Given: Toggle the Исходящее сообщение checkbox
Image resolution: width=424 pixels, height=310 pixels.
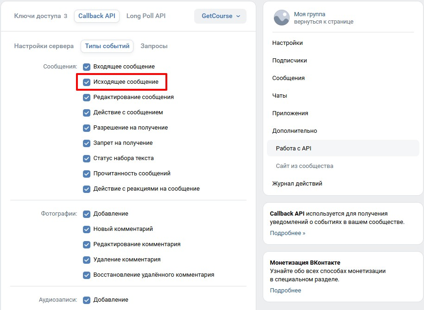Looking at the screenshot, I should [87, 82].
